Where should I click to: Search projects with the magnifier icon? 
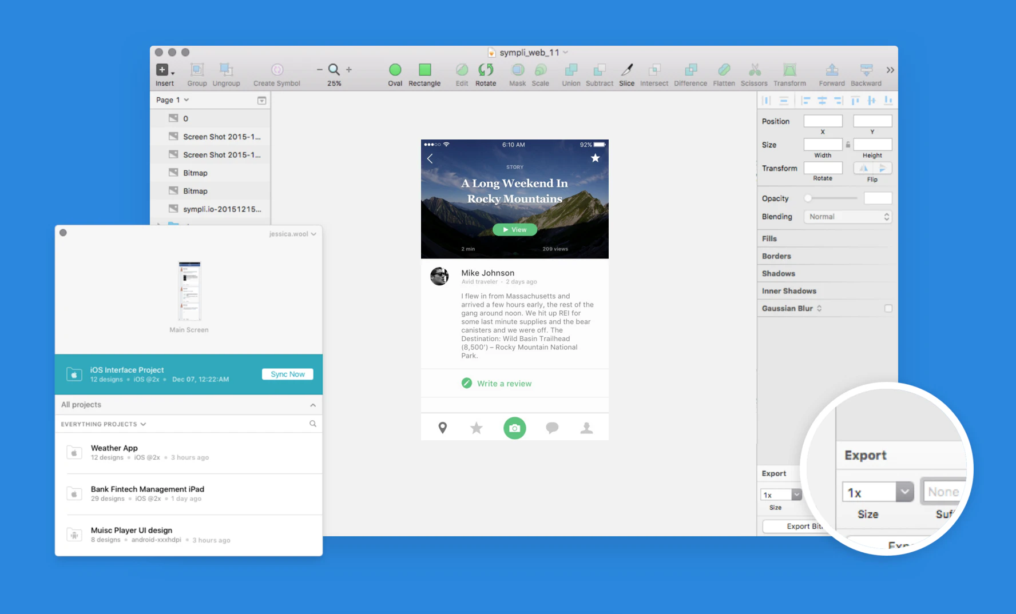pos(313,424)
